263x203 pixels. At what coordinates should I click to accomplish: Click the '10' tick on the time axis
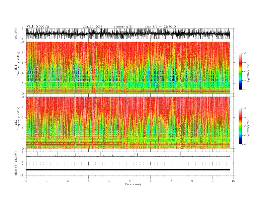(x=233, y=181)
